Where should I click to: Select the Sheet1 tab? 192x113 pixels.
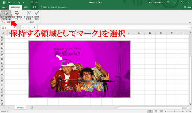20,108
